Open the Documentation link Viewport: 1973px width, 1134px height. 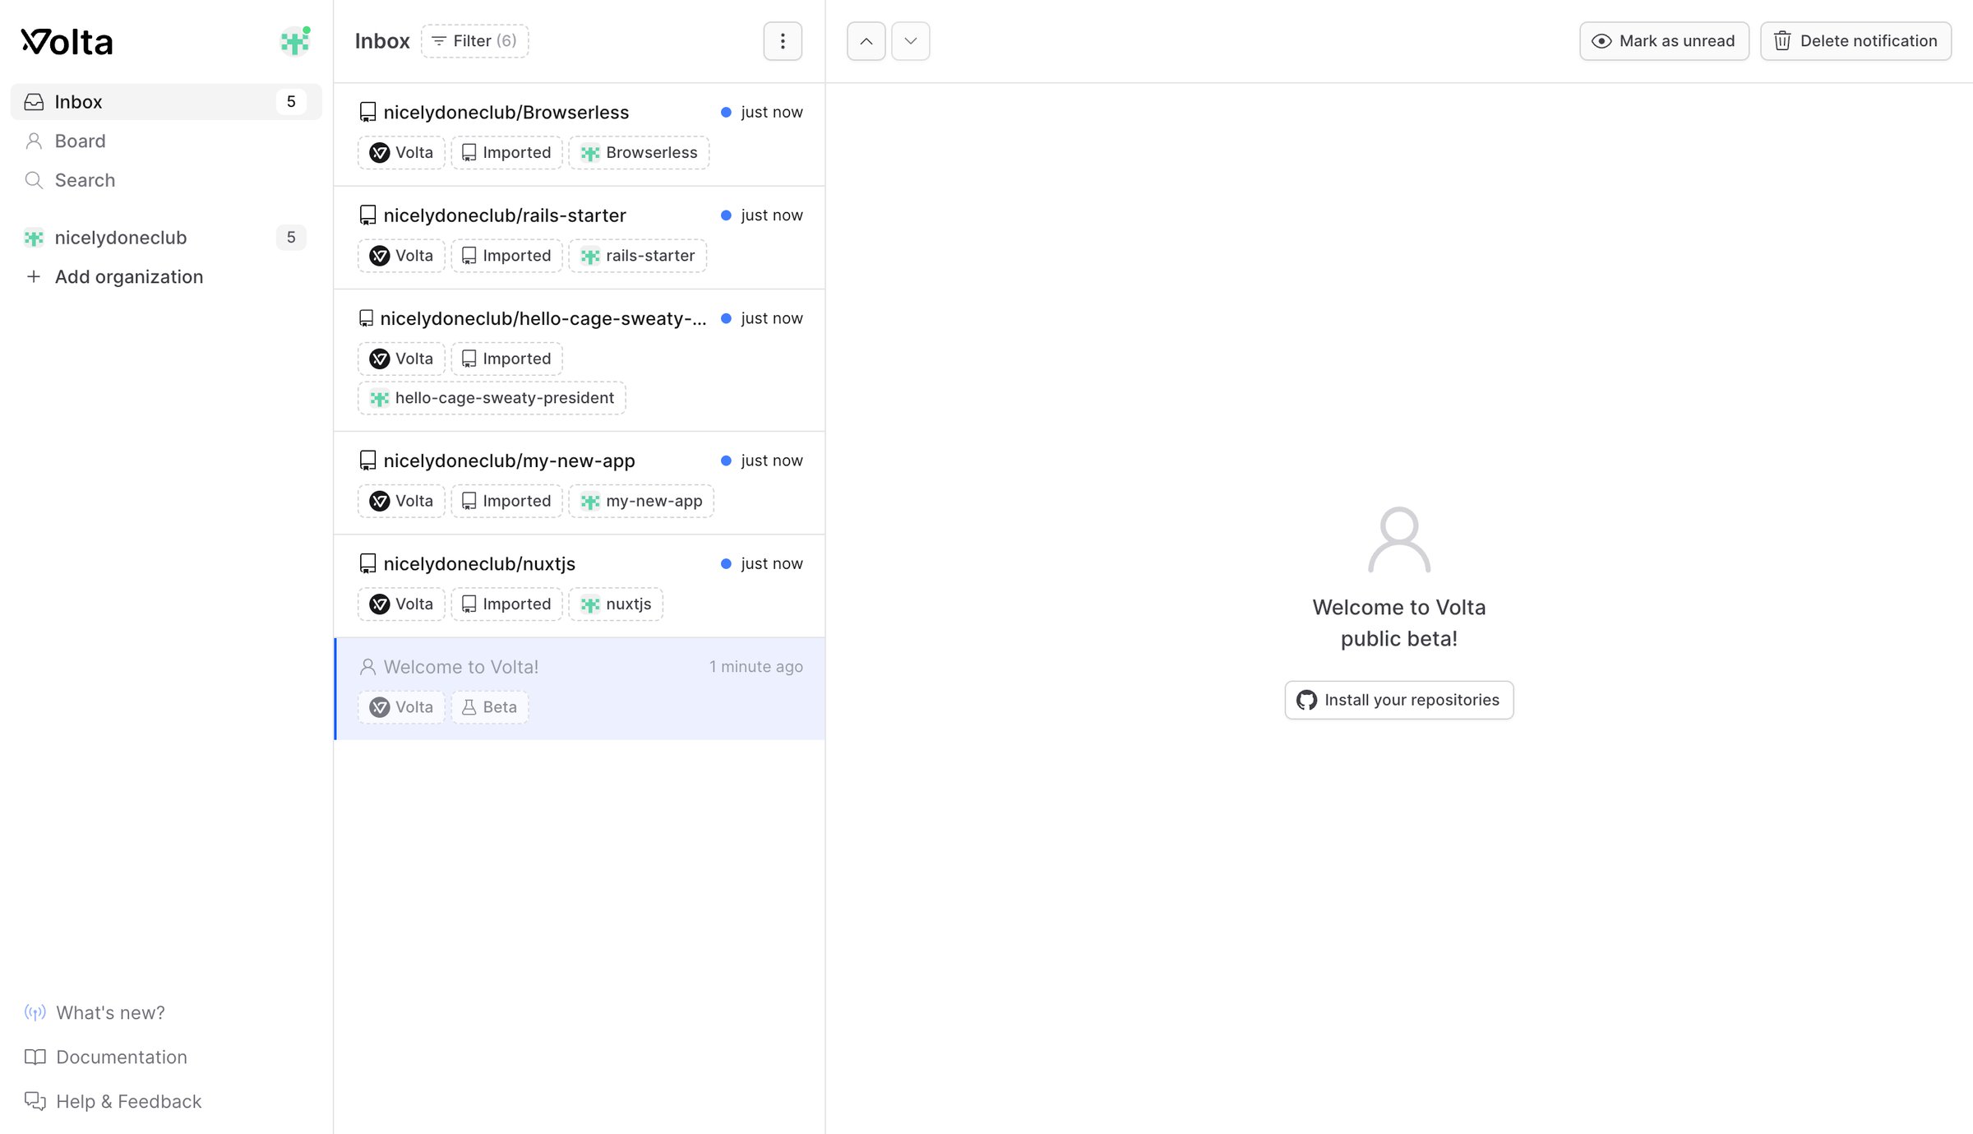[x=106, y=1058]
